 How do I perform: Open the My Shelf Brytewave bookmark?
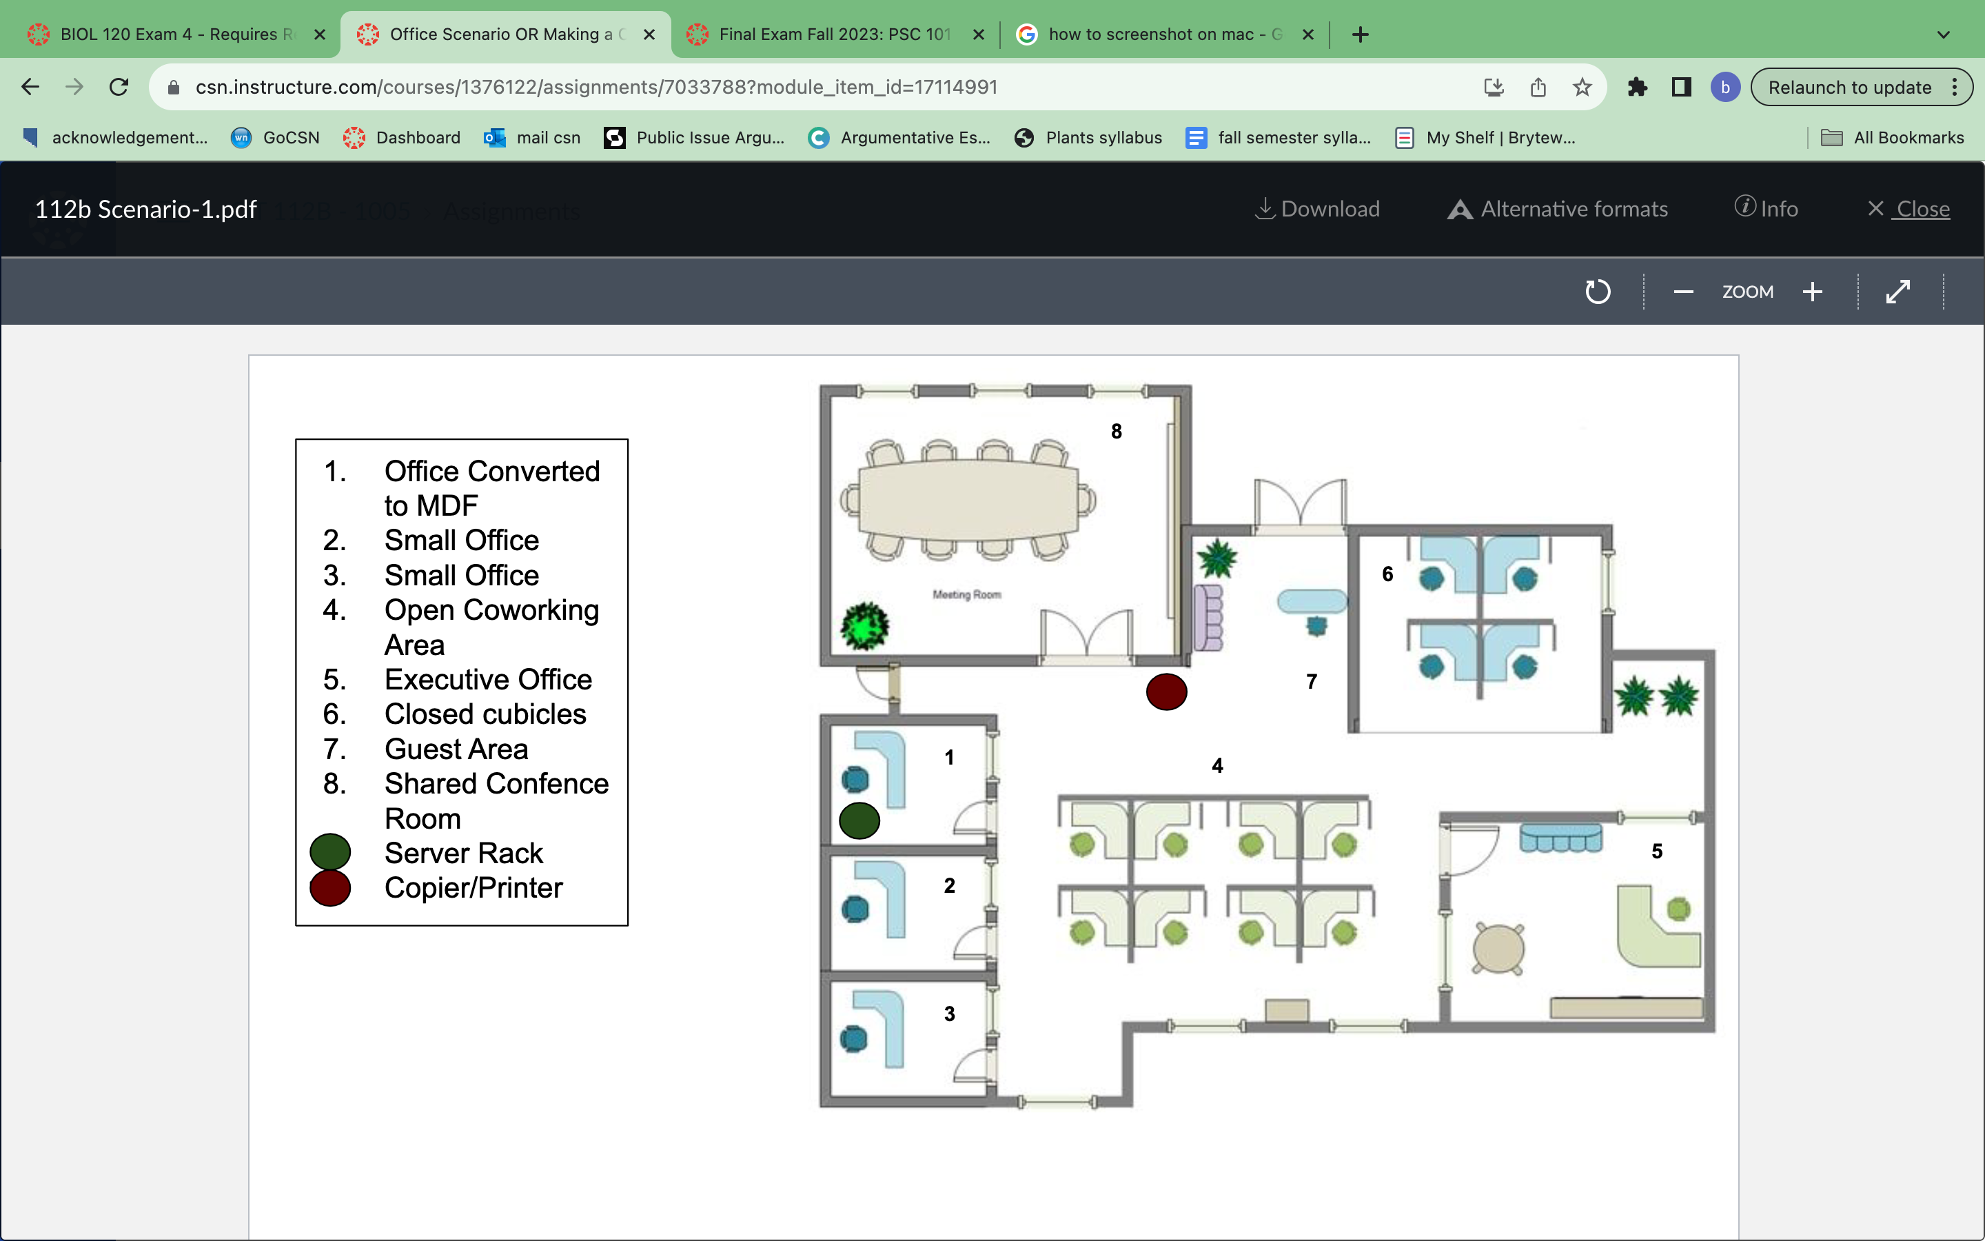click(1485, 138)
